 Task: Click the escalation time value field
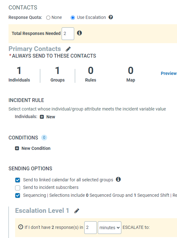(91, 228)
